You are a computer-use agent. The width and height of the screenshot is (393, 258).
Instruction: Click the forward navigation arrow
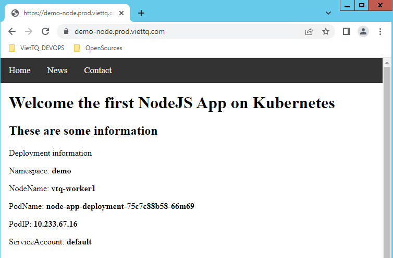(29, 31)
